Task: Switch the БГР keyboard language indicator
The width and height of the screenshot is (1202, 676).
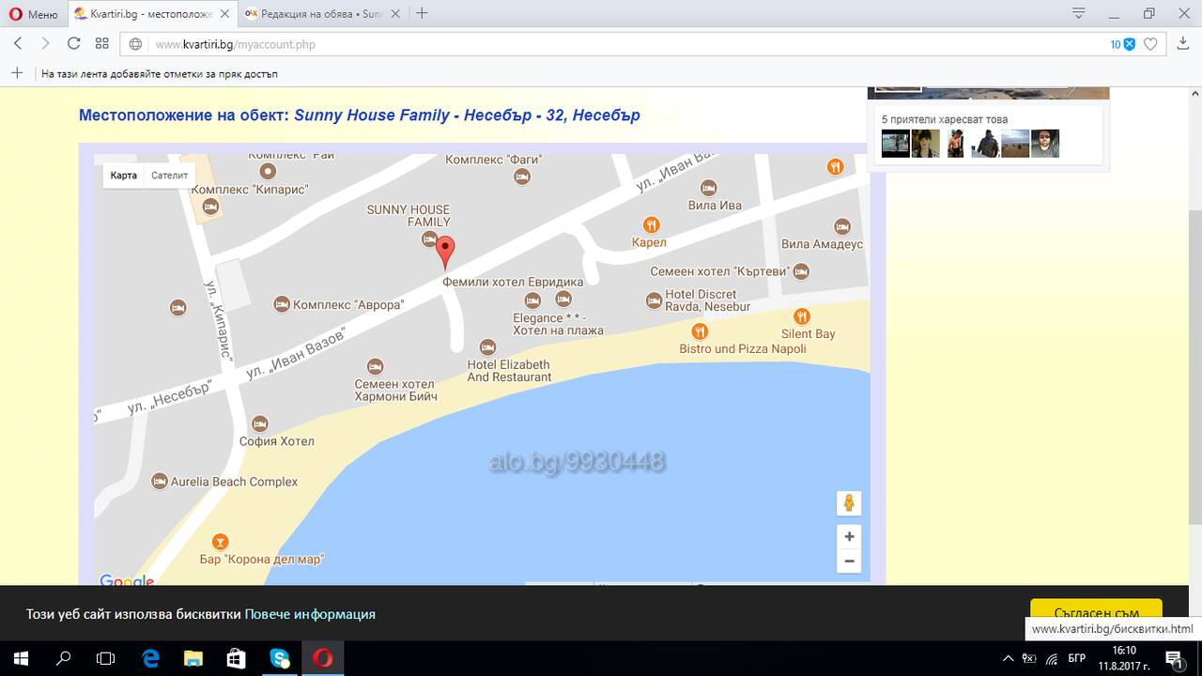Action: coord(1077,658)
